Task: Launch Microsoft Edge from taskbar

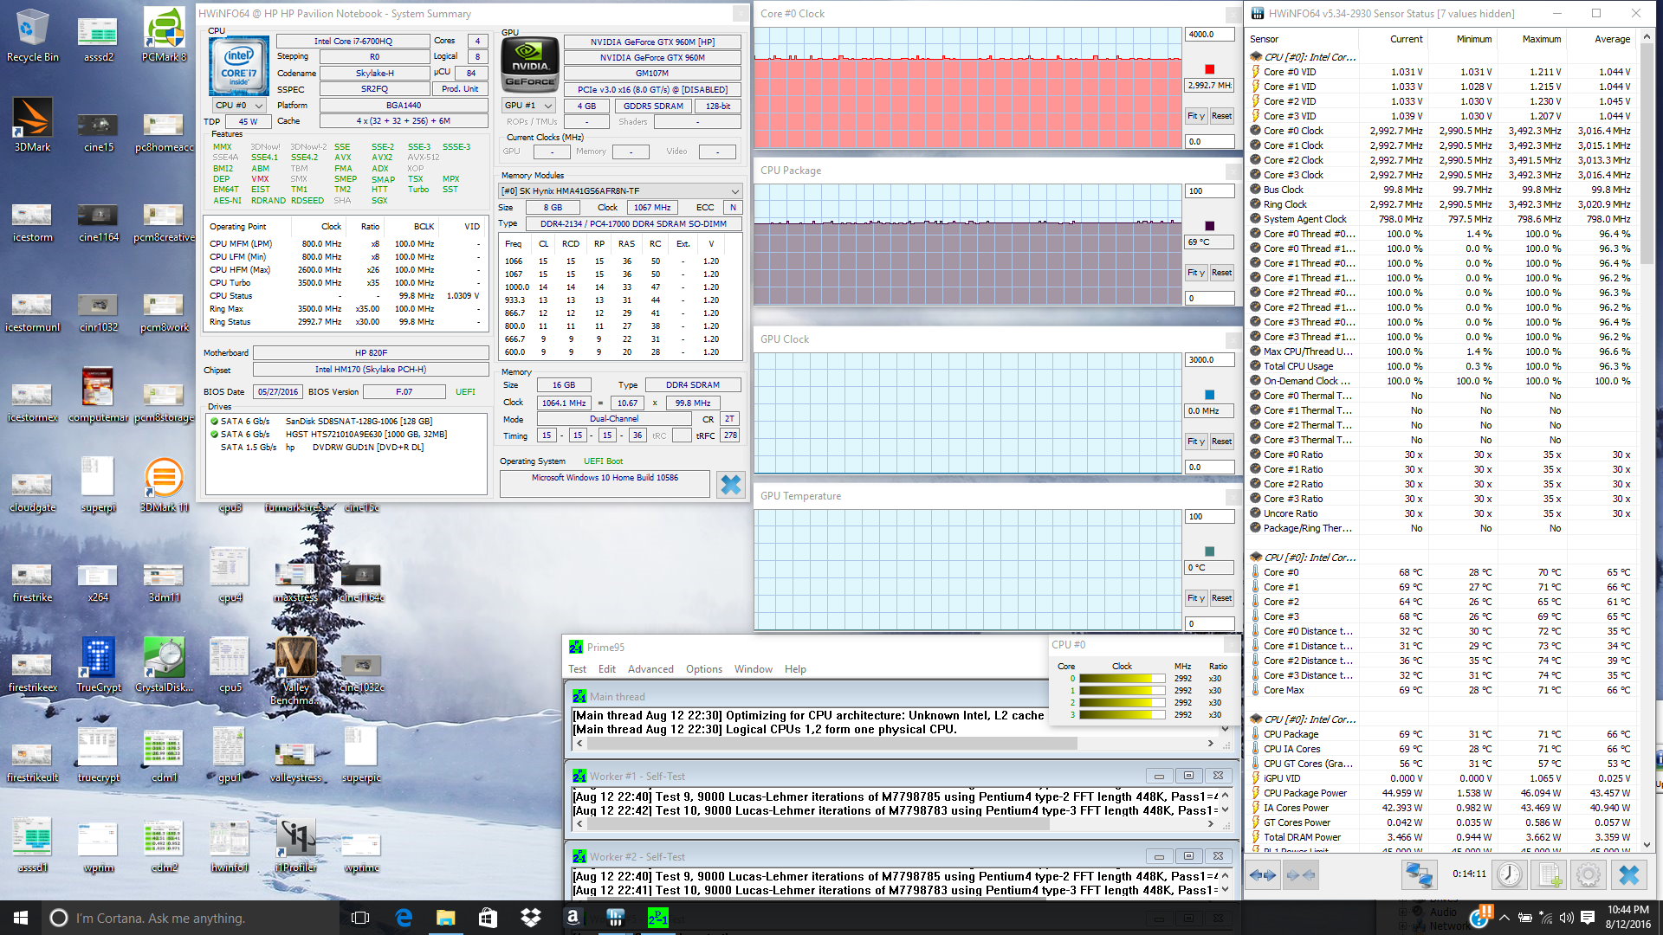Action: tap(404, 918)
